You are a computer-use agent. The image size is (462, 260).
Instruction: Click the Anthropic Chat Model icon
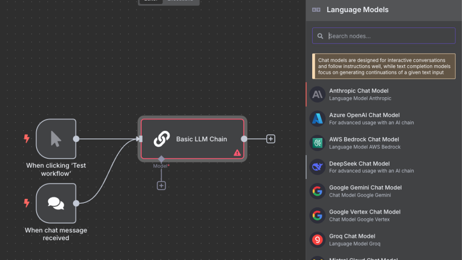click(318, 94)
